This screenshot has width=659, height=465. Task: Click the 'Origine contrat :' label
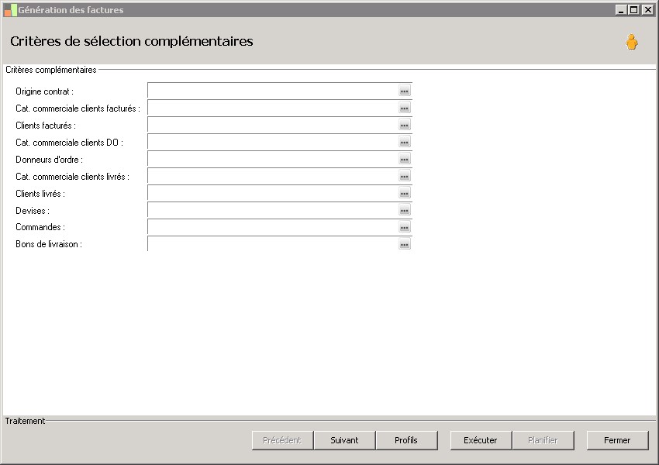coord(44,91)
